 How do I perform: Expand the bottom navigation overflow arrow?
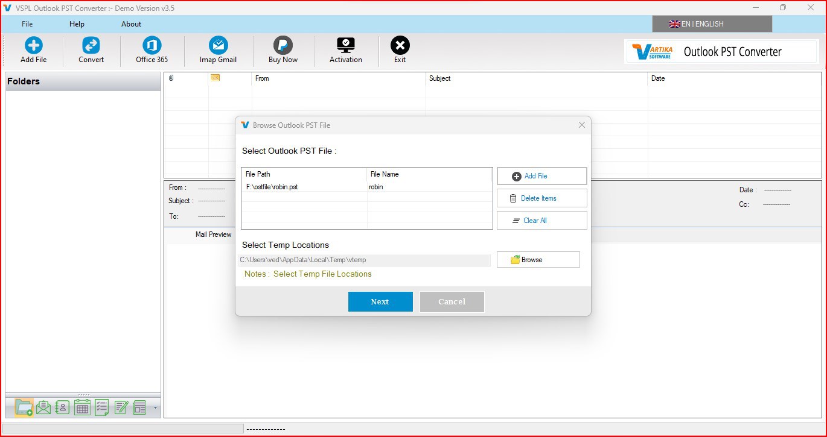(155, 408)
